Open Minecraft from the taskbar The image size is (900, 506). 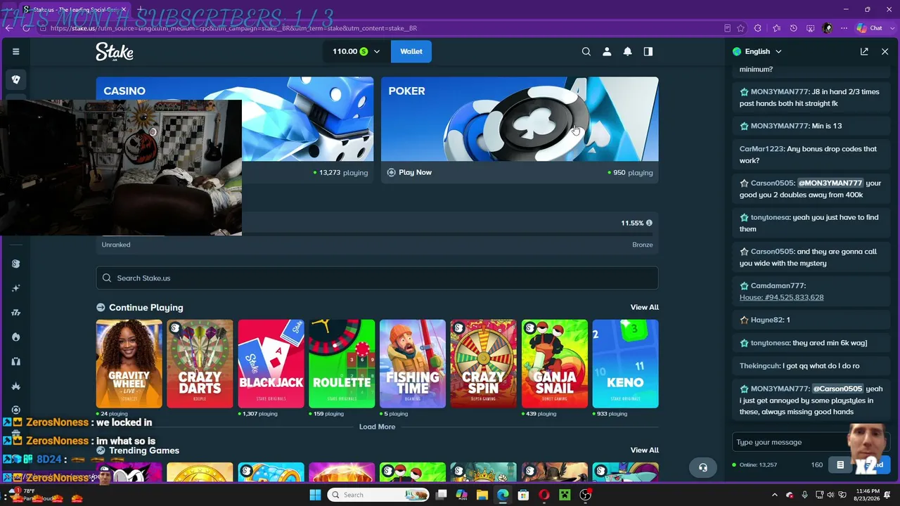[x=565, y=495]
